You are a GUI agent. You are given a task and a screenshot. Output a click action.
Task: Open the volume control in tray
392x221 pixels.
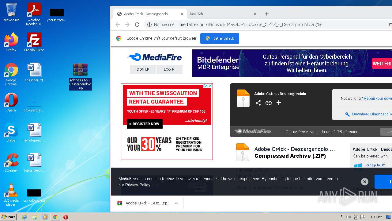348,217
